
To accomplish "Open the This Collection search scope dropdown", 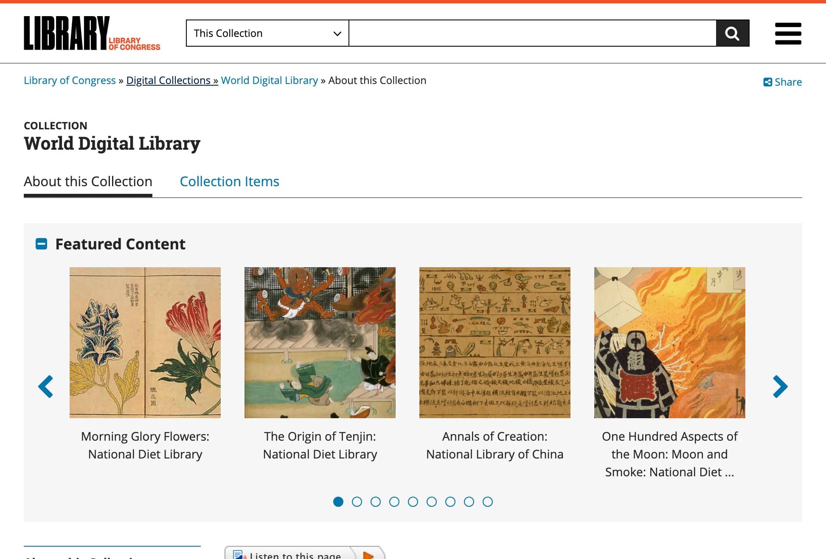I will pyautogui.click(x=267, y=33).
